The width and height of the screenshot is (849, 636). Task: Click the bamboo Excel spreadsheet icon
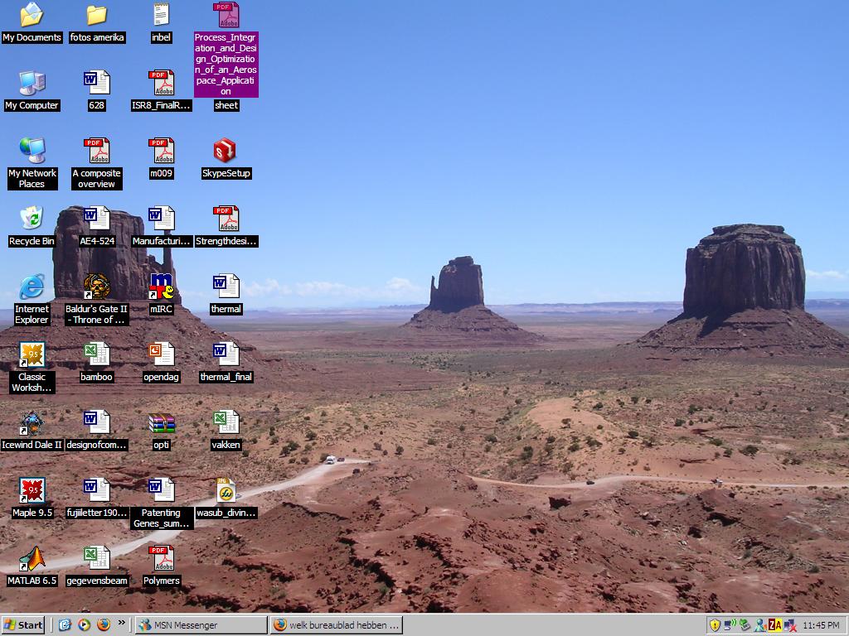(96, 355)
